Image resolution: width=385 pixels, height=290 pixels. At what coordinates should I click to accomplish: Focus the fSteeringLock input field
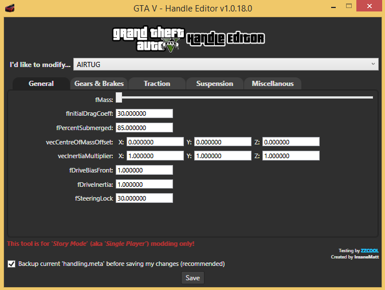pyautogui.click(x=144, y=198)
